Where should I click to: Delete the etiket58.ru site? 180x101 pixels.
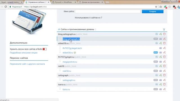click(164, 43)
